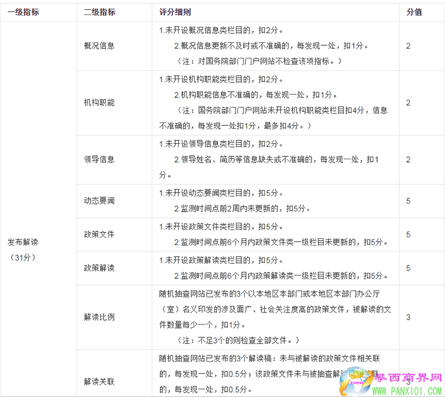
Task: Click the 概况信息 indicator cell
Action: (99, 46)
